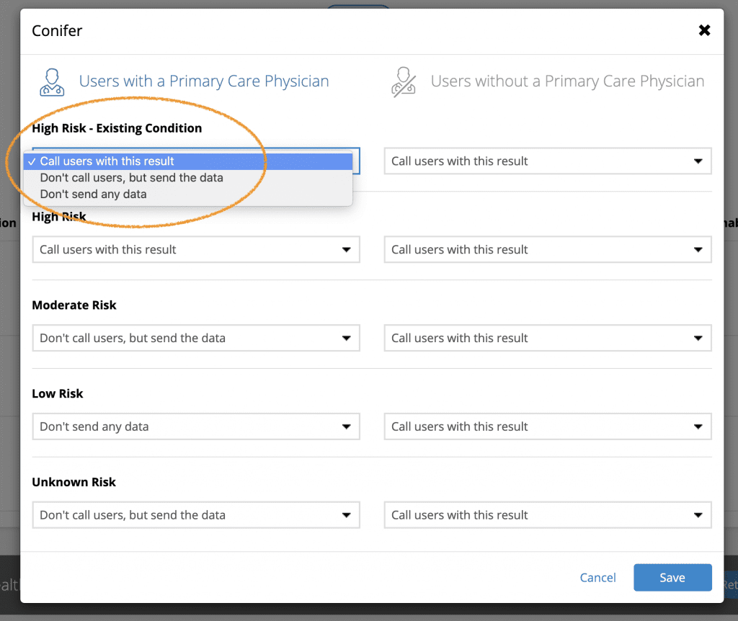738x621 pixels.
Task: Choose 'Don't call users, but send the data' option
Action: 188,178
